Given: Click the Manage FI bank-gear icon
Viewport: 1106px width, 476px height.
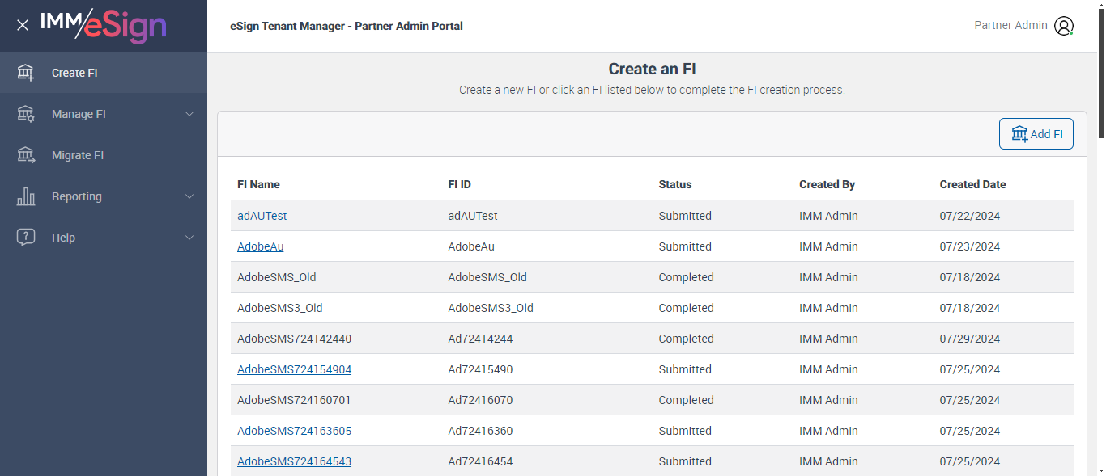Looking at the screenshot, I should tap(26, 114).
